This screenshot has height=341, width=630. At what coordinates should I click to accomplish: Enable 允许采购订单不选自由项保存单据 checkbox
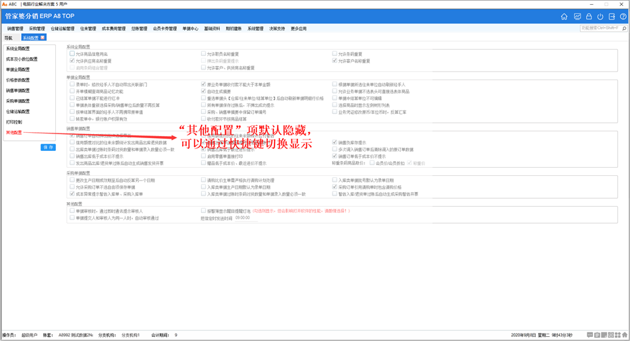tap(72, 187)
